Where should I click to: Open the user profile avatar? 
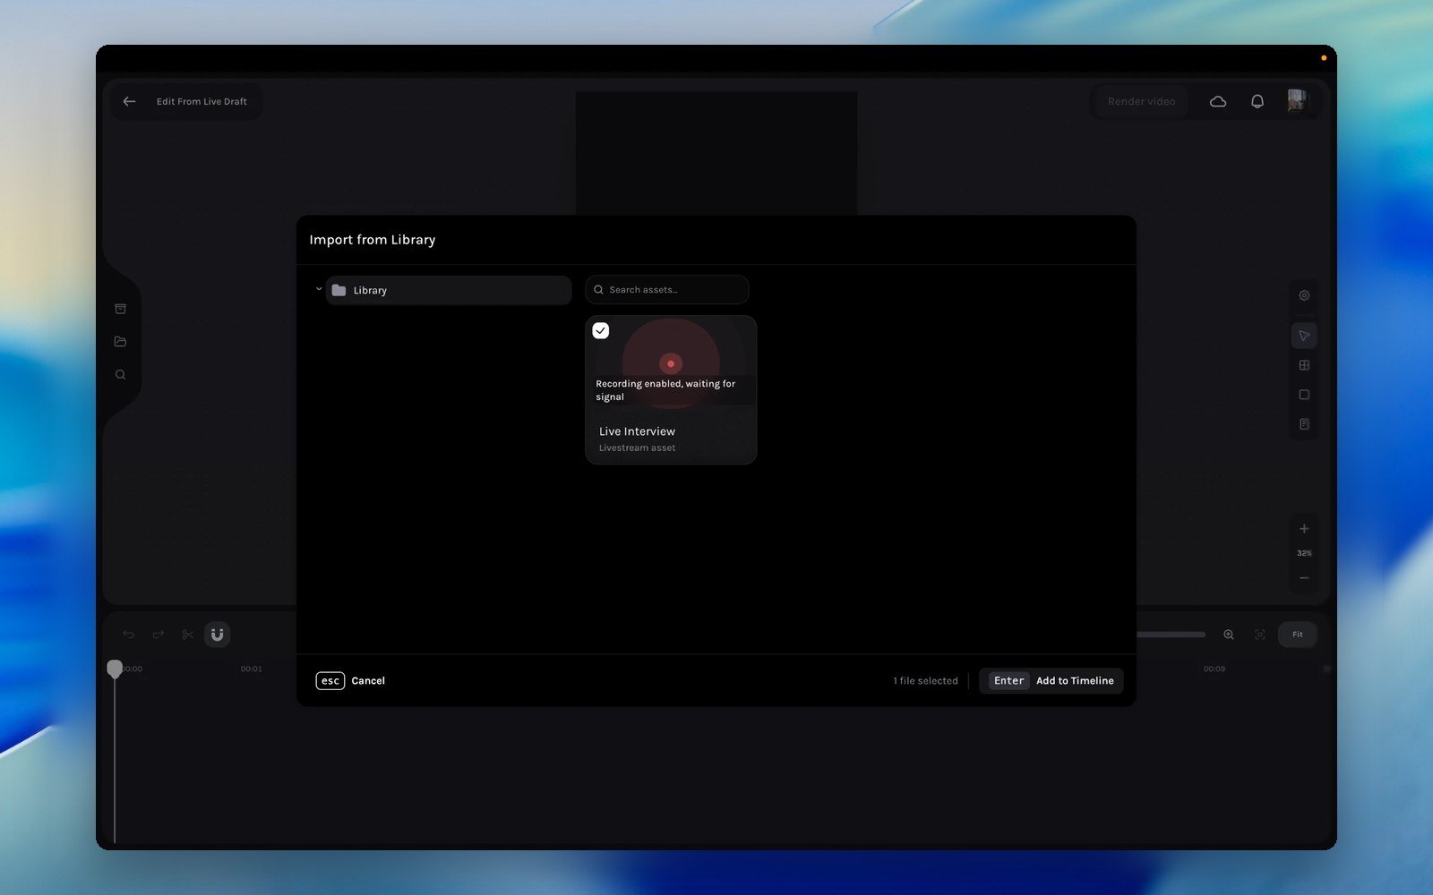click(x=1297, y=100)
